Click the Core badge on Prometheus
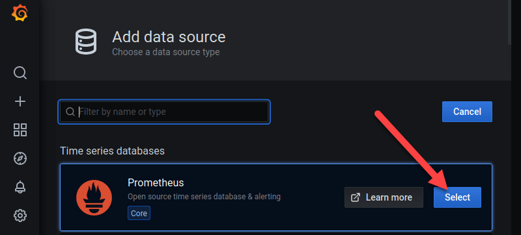 (x=139, y=213)
